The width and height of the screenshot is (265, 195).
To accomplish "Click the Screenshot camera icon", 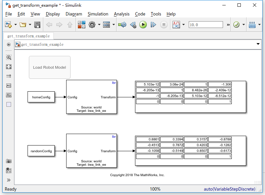I will [x=9, y=161].
